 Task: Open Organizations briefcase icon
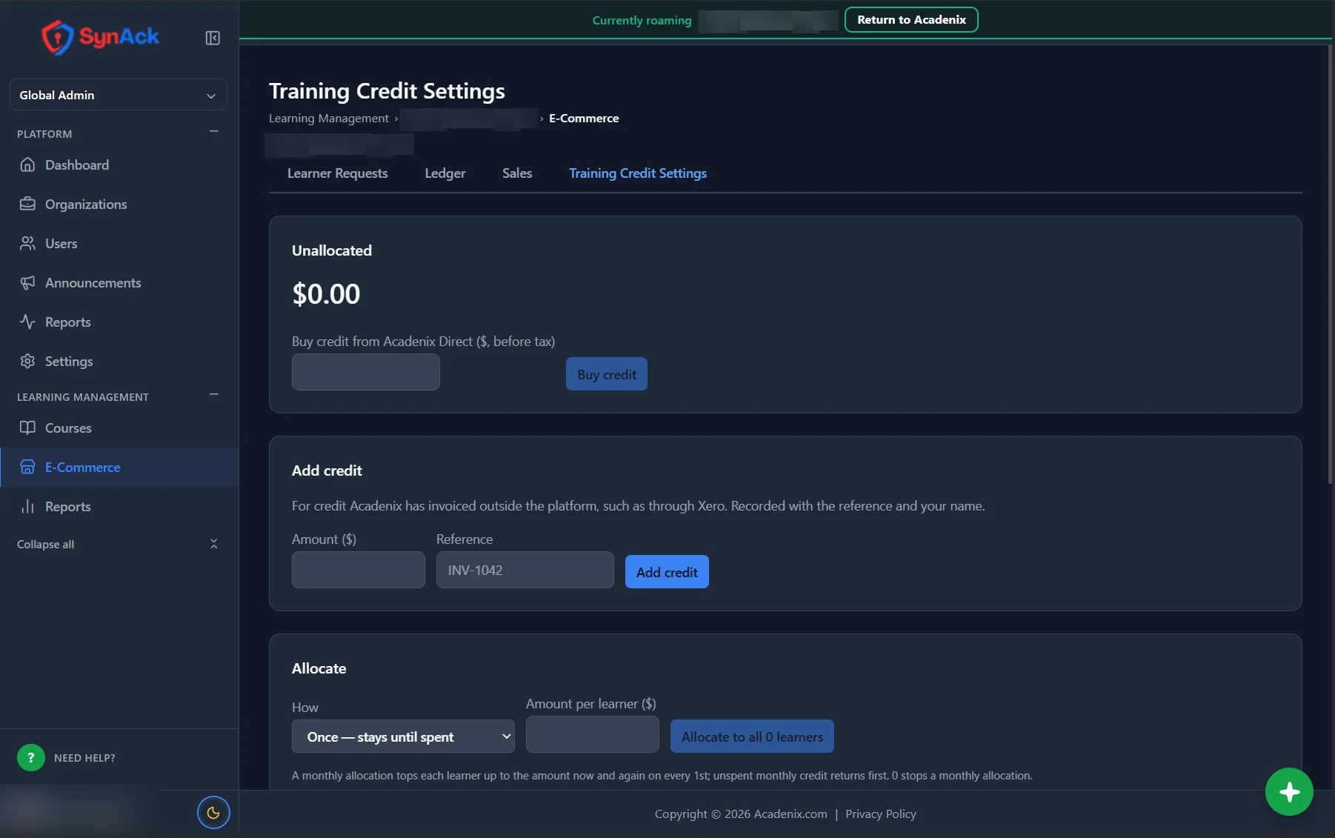(27, 204)
